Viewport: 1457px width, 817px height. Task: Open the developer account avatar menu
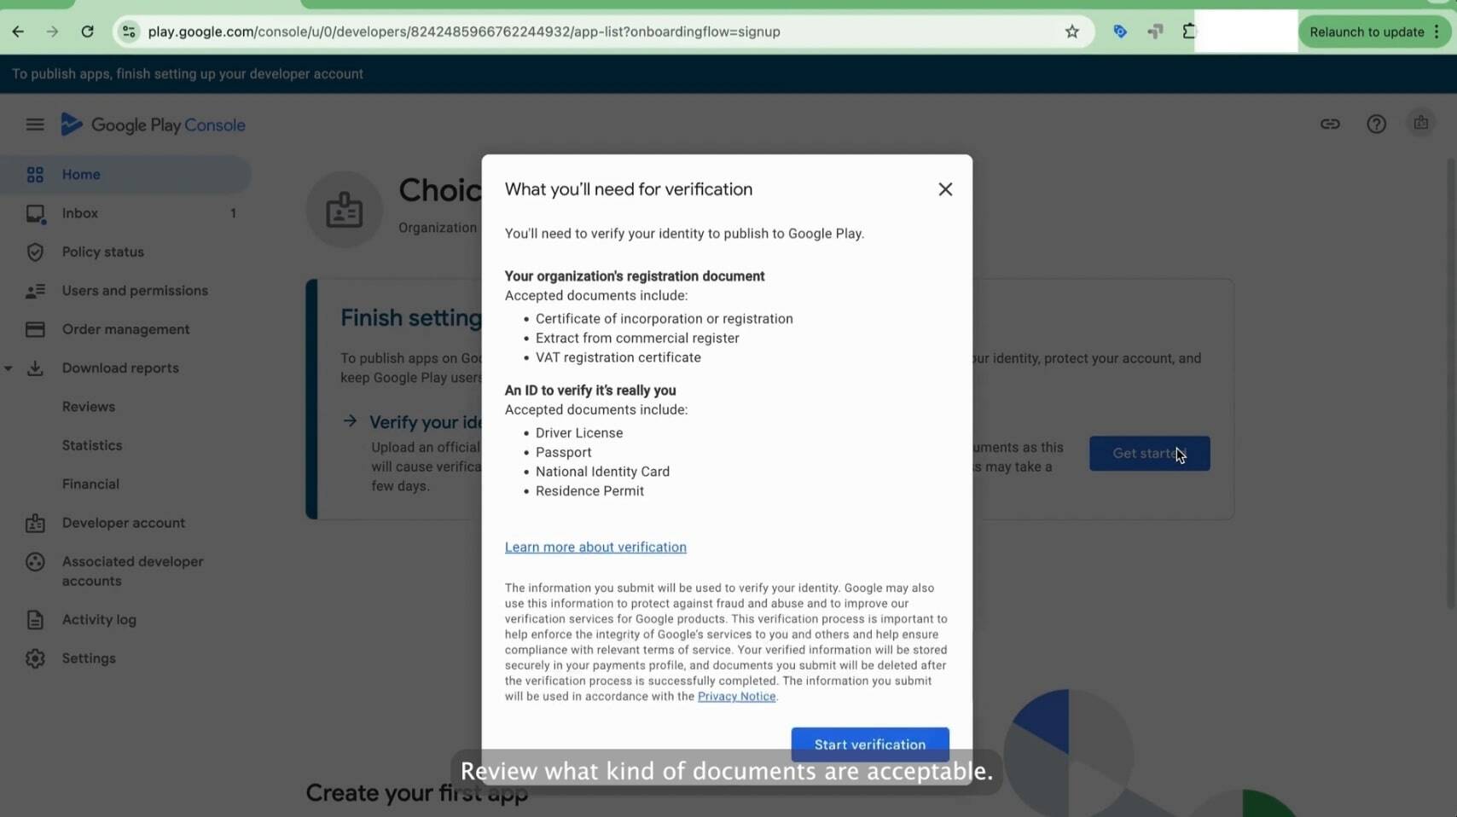(1420, 124)
